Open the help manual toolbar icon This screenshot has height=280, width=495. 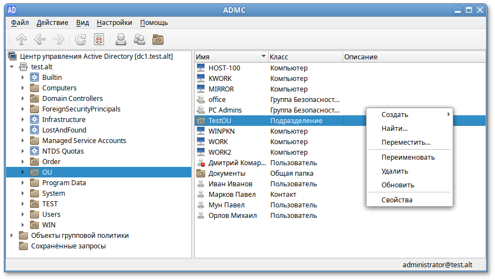tap(99, 39)
